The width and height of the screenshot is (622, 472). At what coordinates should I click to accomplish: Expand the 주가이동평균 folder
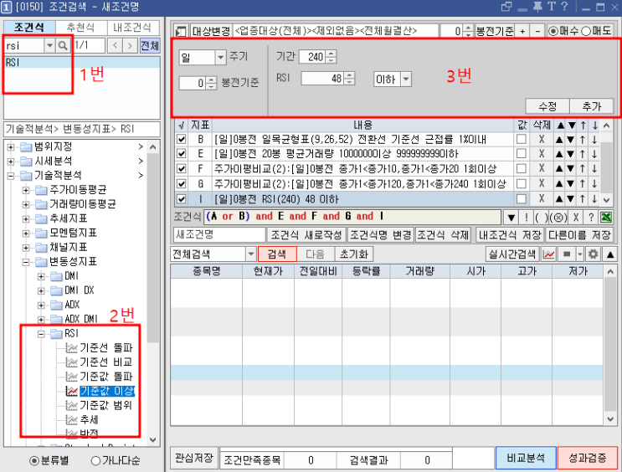tap(26, 190)
